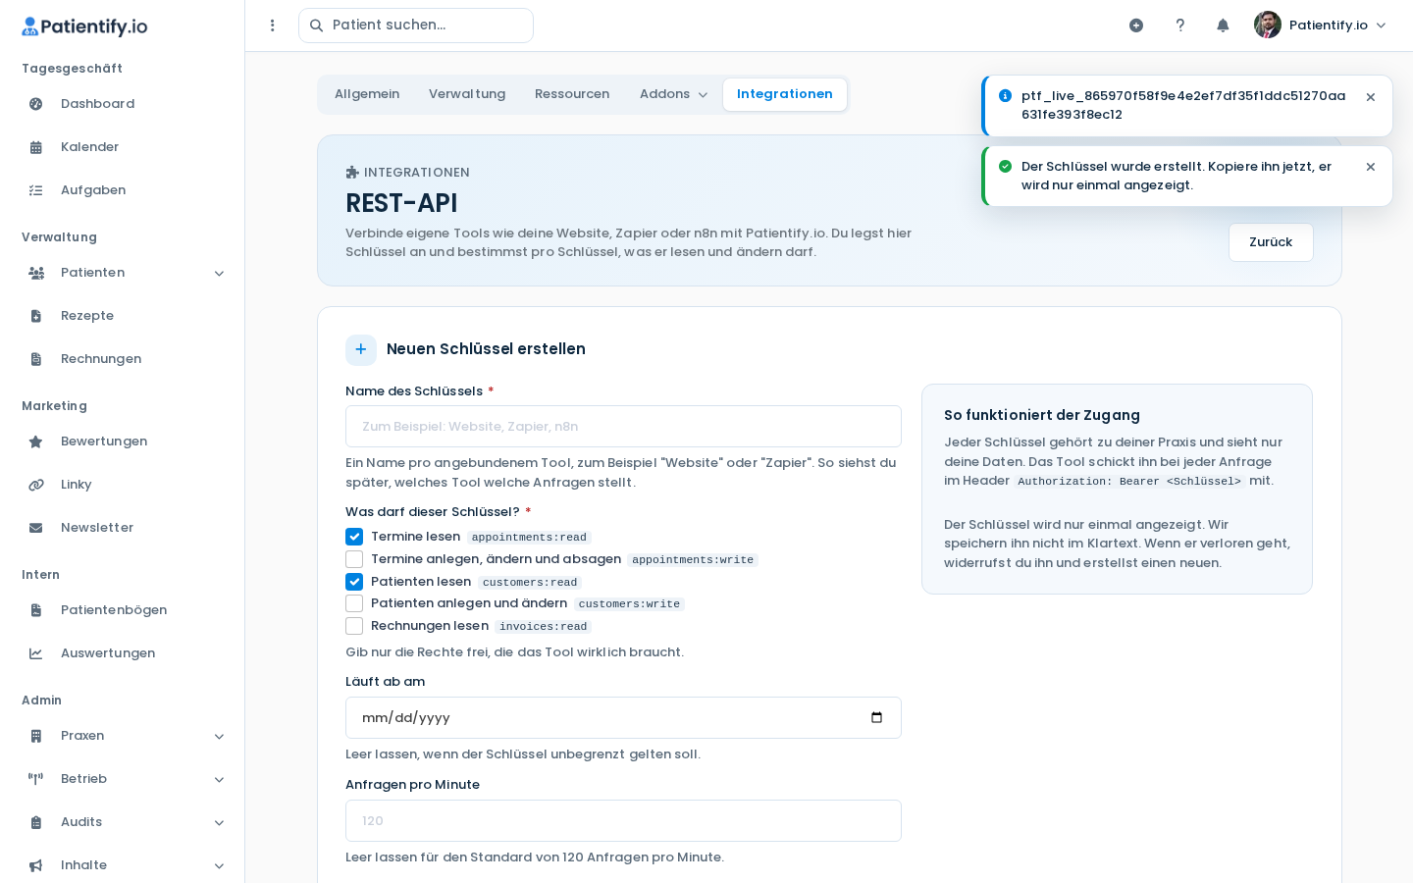The height and width of the screenshot is (883, 1413).
Task: Open the help question mark icon
Action: click(1180, 26)
